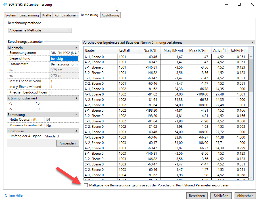
Task: Open the Online Hilfe link
Action: tap(14, 195)
